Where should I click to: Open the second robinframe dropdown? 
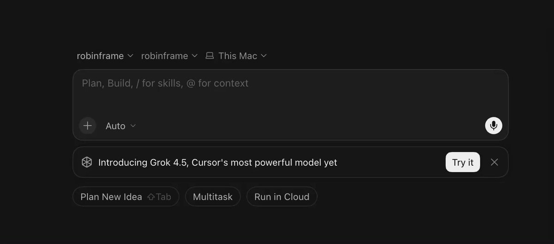169,56
